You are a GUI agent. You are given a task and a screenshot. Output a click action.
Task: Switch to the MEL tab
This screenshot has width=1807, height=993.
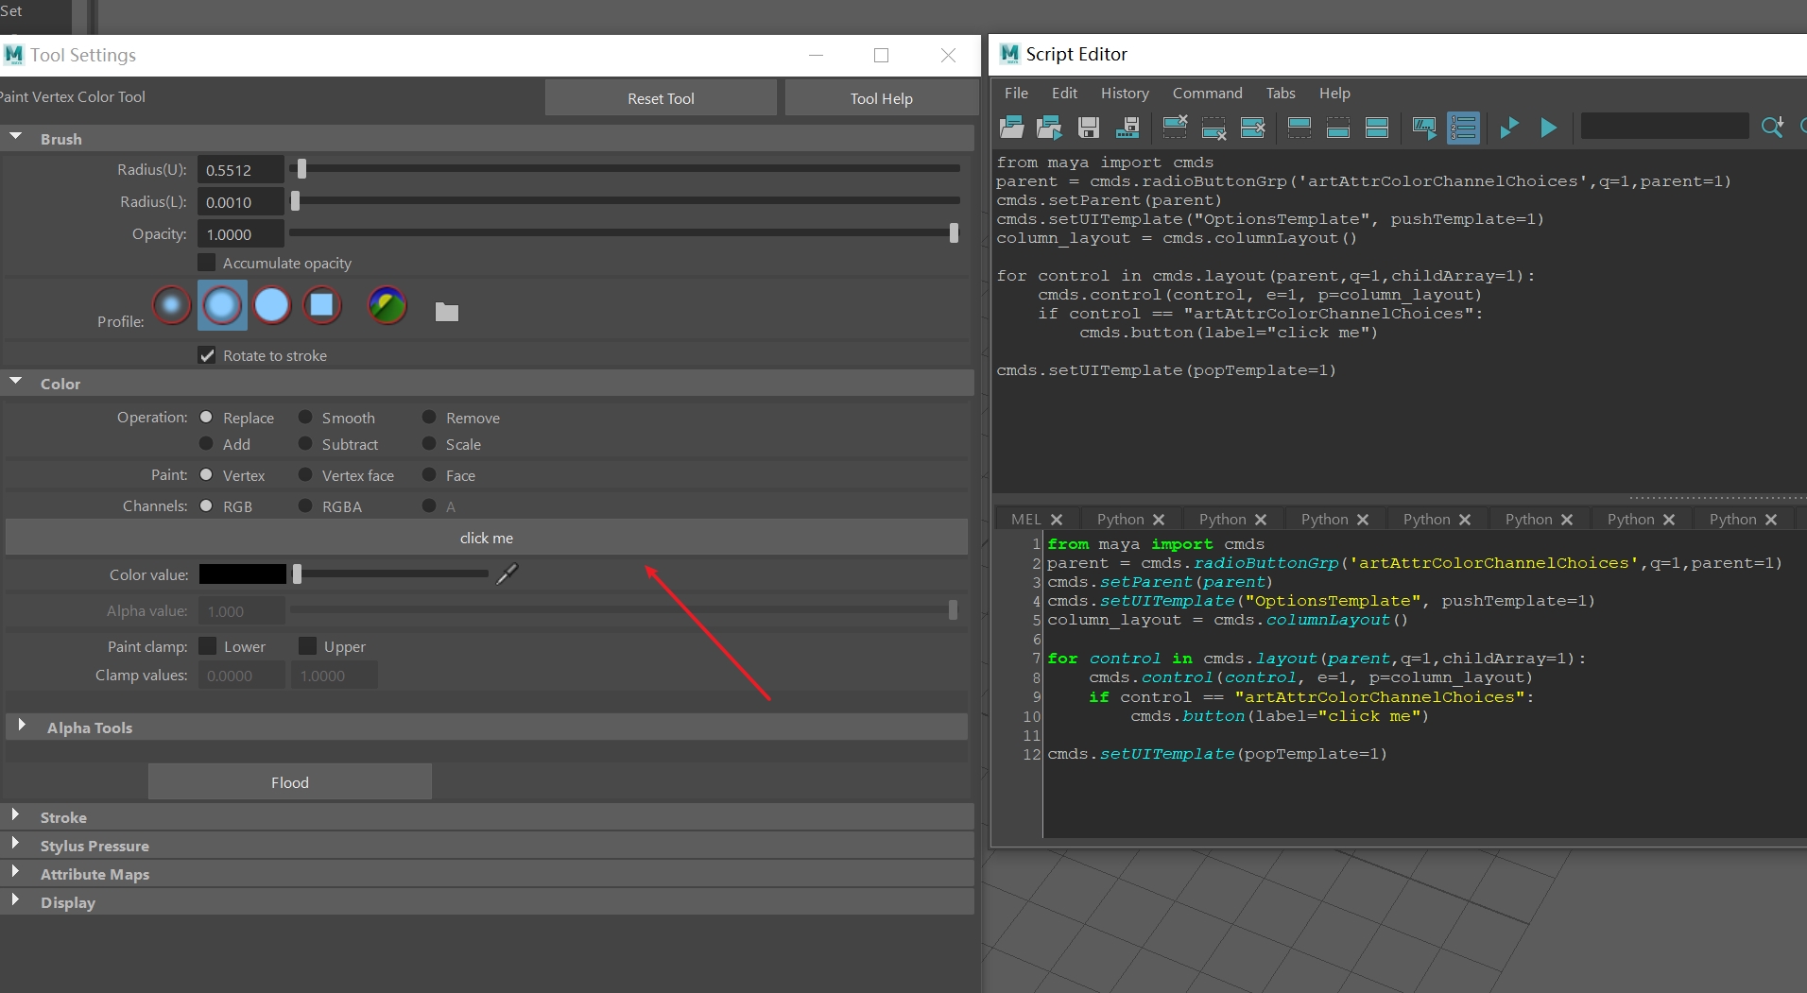[x=1024, y=520]
